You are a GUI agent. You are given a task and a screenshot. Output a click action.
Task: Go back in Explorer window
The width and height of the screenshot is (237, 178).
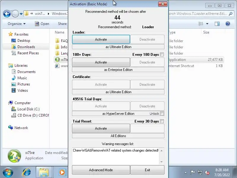click(7, 14)
